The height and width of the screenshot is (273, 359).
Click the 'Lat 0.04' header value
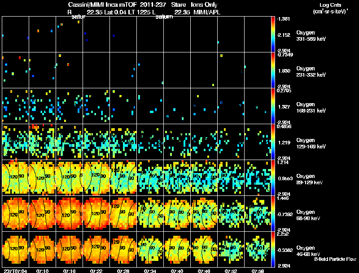(x=115, y=12)
